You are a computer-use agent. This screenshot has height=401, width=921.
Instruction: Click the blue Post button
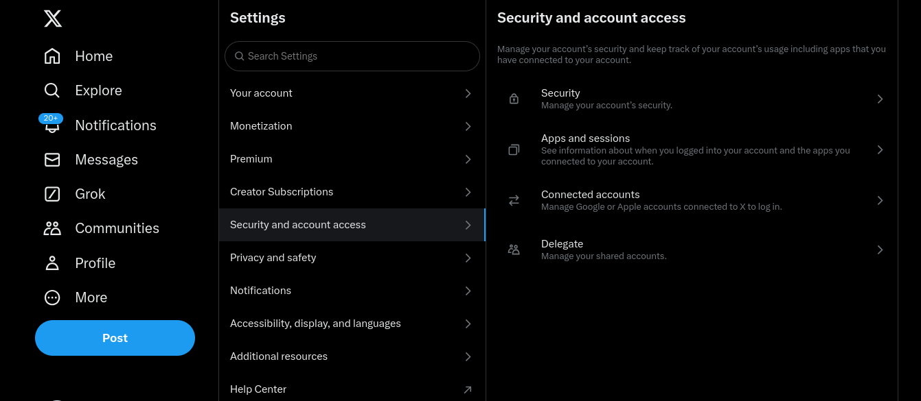(115, 338)
